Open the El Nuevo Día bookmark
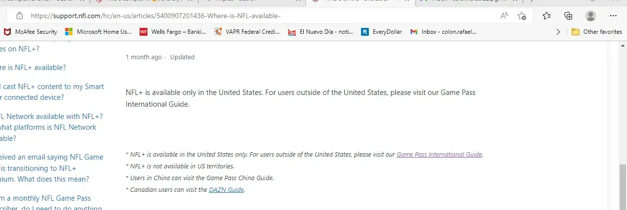This screenshot has width=627, height=210. tap(320, 32)
